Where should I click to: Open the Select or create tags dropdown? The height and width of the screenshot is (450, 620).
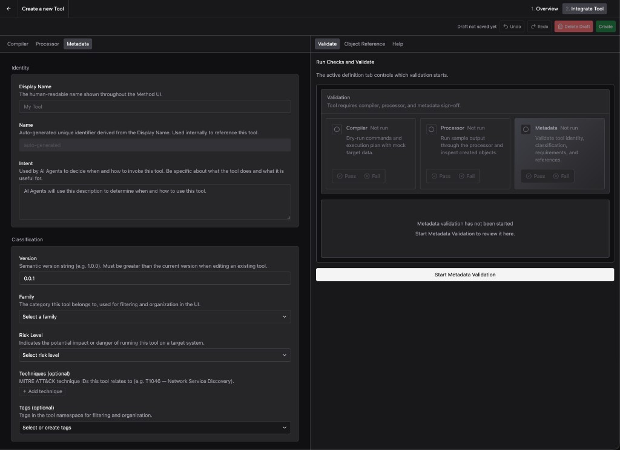[154, 428]
